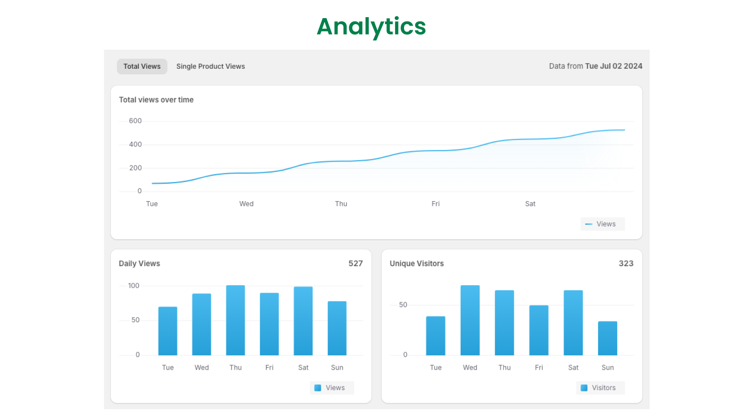Click the Views legend color square in Daily Views
This screenshot has height=418, width=743.
tap(317, 388)
